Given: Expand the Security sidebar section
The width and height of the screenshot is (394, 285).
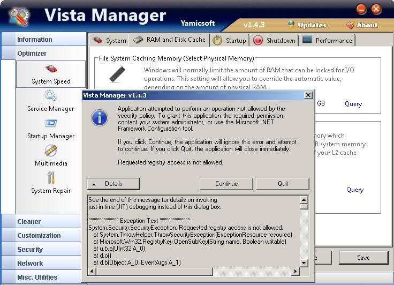Looking at the screenshot, I should pyautogui.click(x=30, y=249).
